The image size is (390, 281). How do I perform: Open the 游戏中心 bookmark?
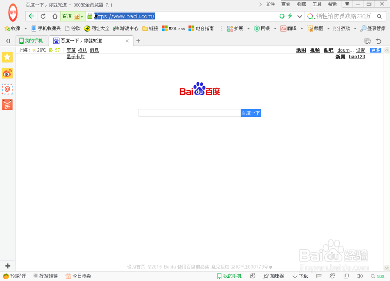tap(126, 28)
